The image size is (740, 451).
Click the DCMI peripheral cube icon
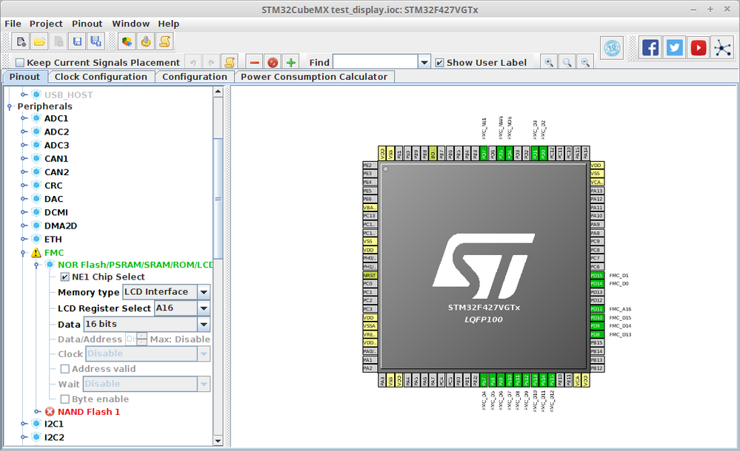(x=36, y=212)
